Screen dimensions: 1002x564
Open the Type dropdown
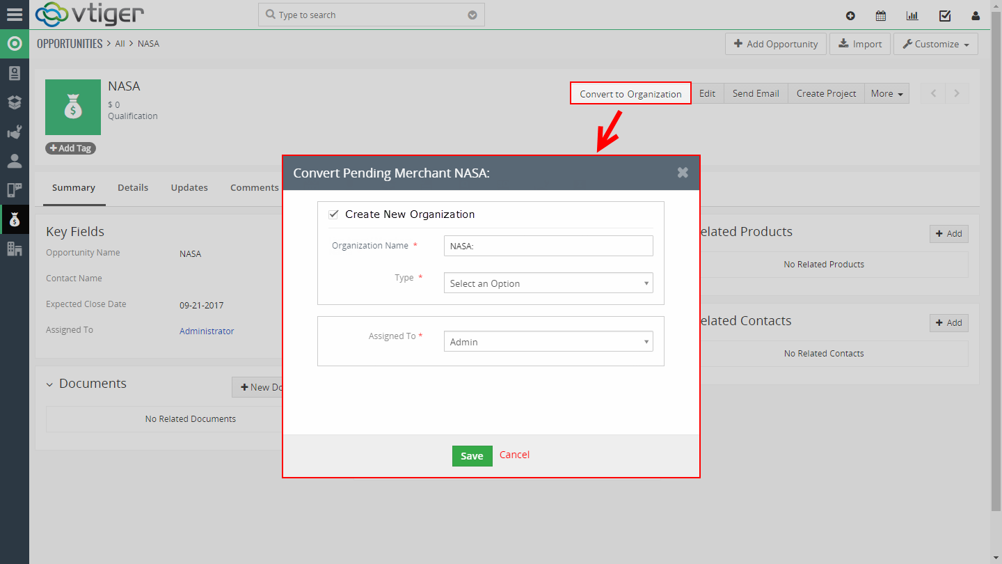click(x=548, y=283)
